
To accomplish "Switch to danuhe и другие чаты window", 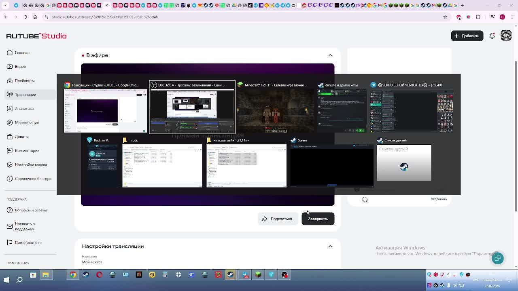I will click(x=342, y=108).
